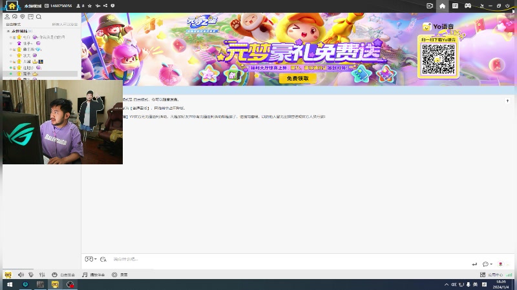Image resolution: width=517 pixels, height=290 pixels.
Task: Switch to the Home tab icon
Action: point(443,6)
